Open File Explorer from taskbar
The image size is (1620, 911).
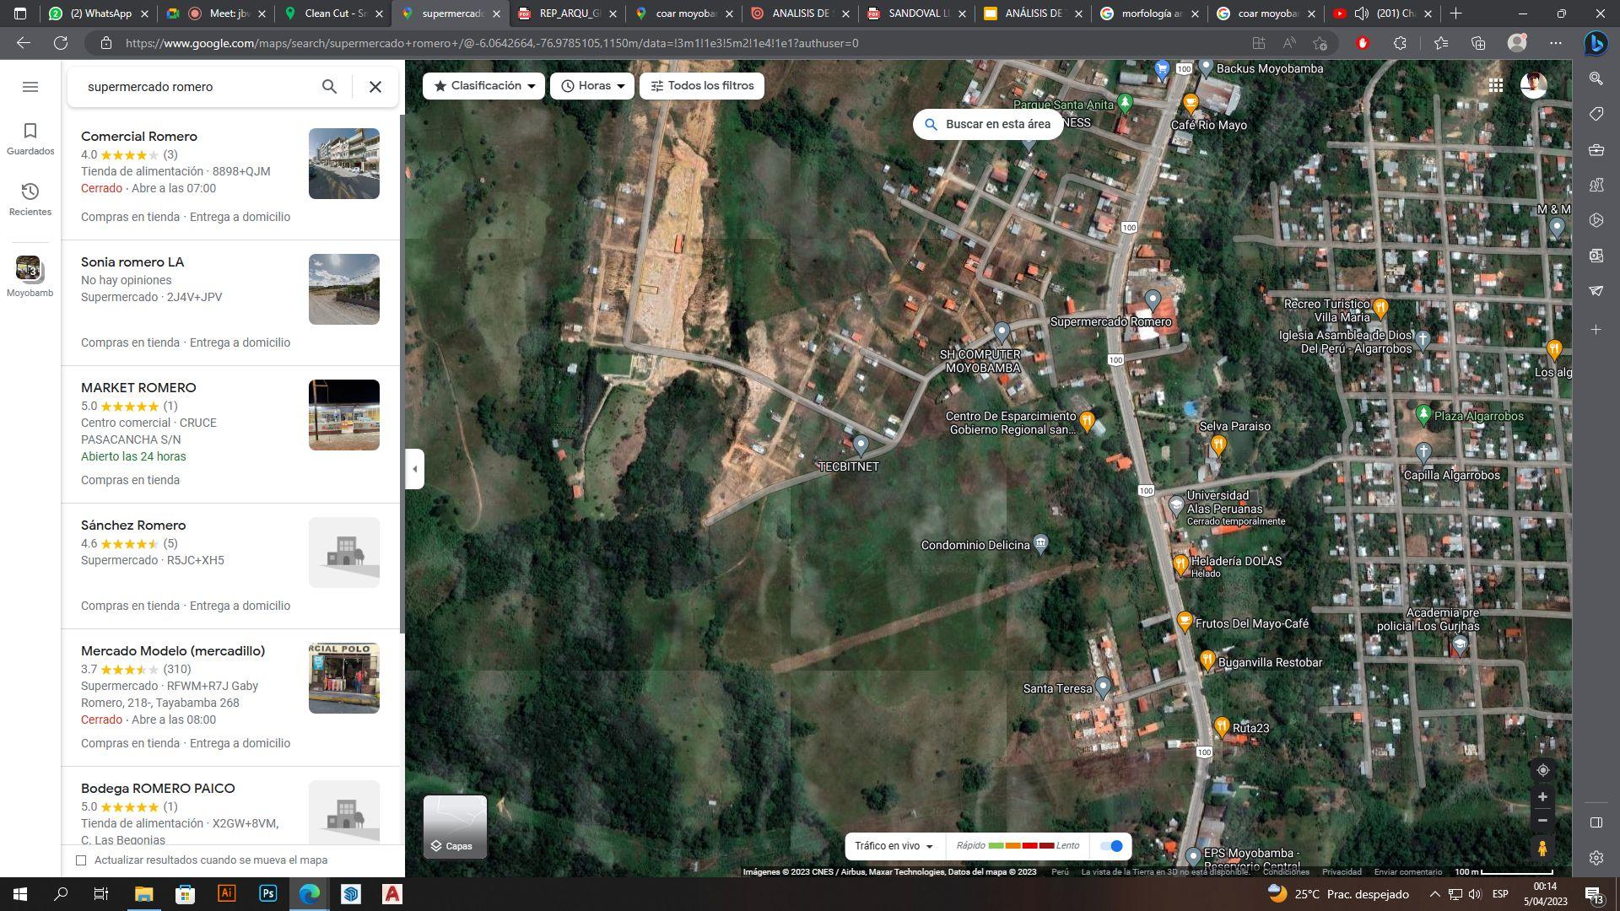143,894
